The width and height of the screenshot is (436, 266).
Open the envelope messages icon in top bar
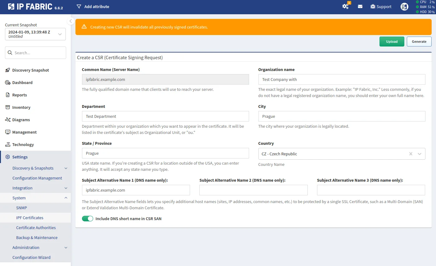[x=360, y=6]
